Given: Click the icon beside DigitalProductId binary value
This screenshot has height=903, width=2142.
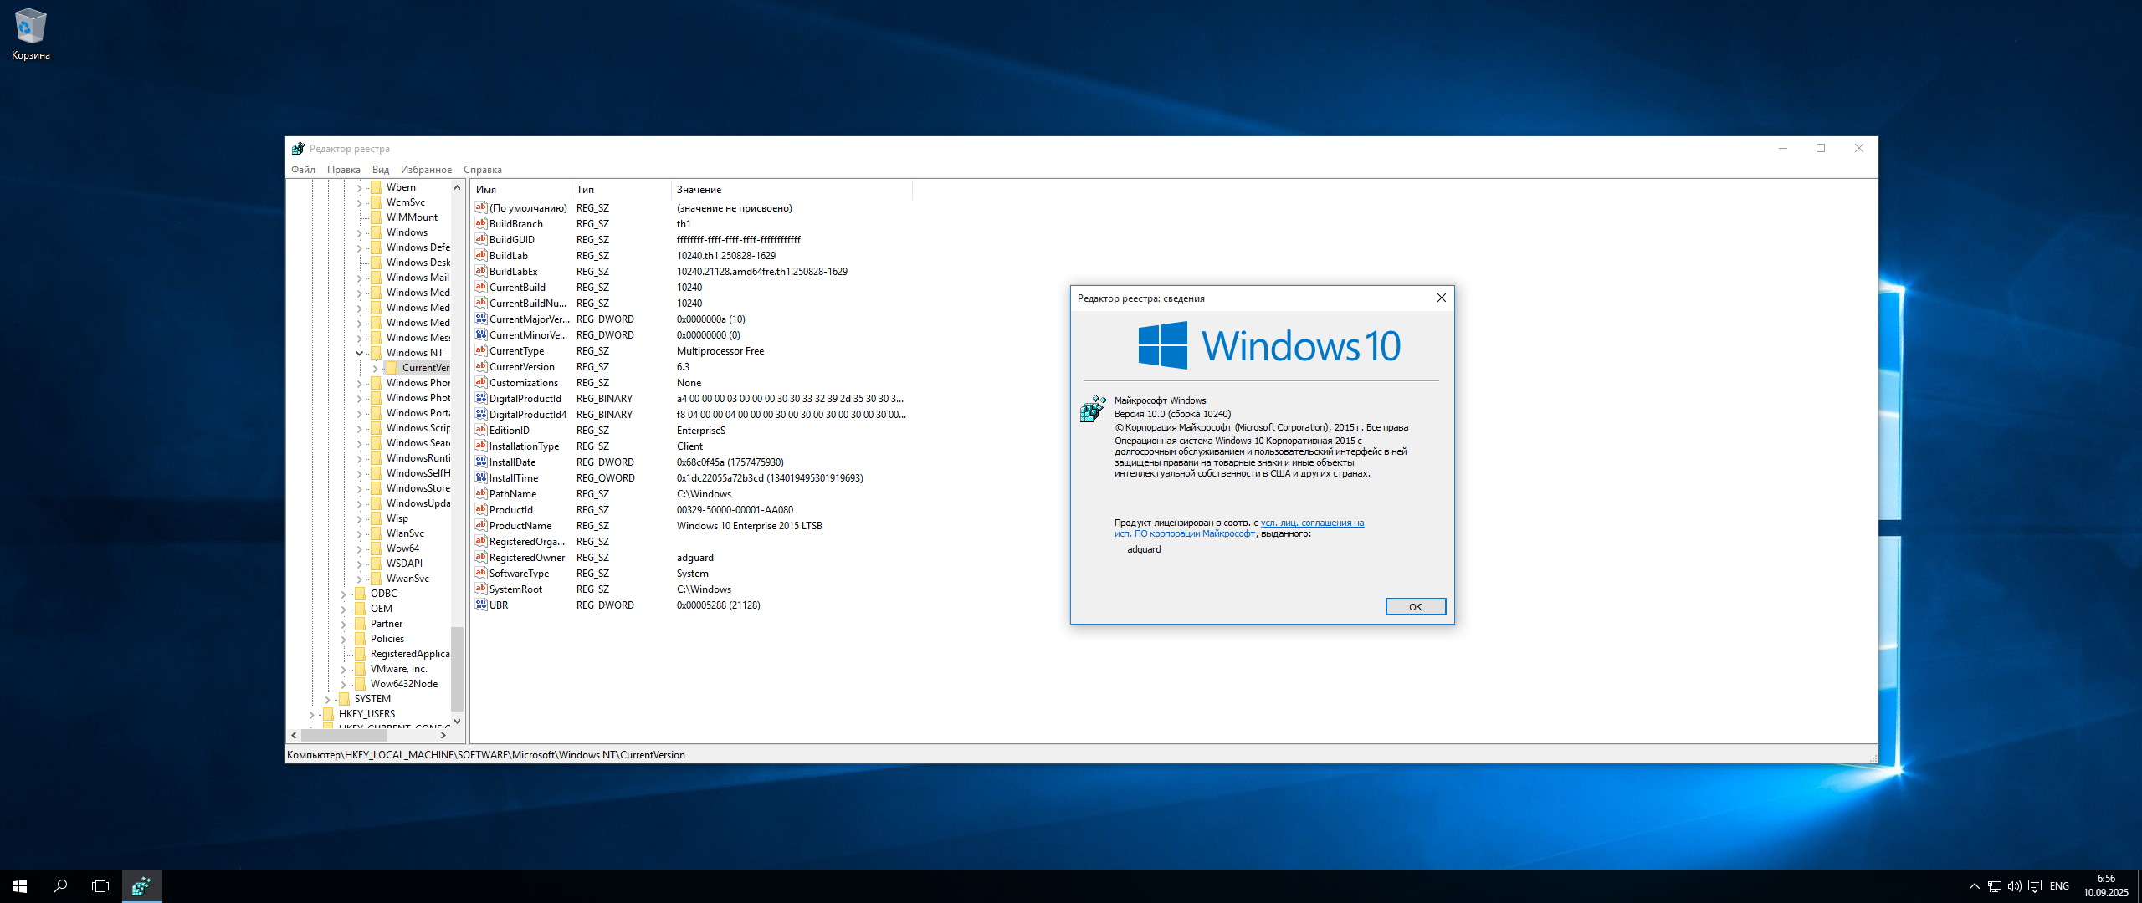Looking at the screenshot, I should point(481,398).
